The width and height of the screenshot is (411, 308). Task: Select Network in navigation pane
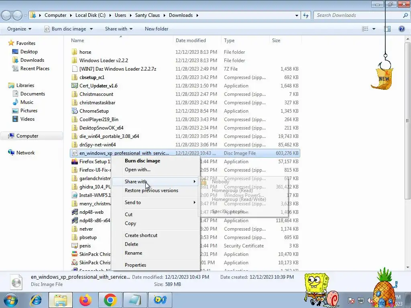click(x=25, y=153)
